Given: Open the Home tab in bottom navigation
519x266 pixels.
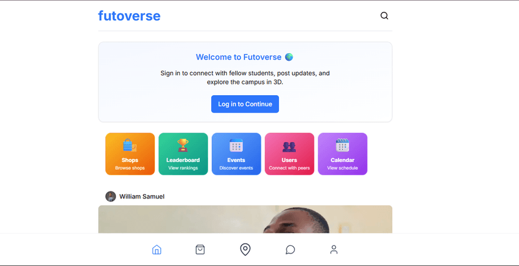Looking at the screenshot, I should [x=157, y=250].
